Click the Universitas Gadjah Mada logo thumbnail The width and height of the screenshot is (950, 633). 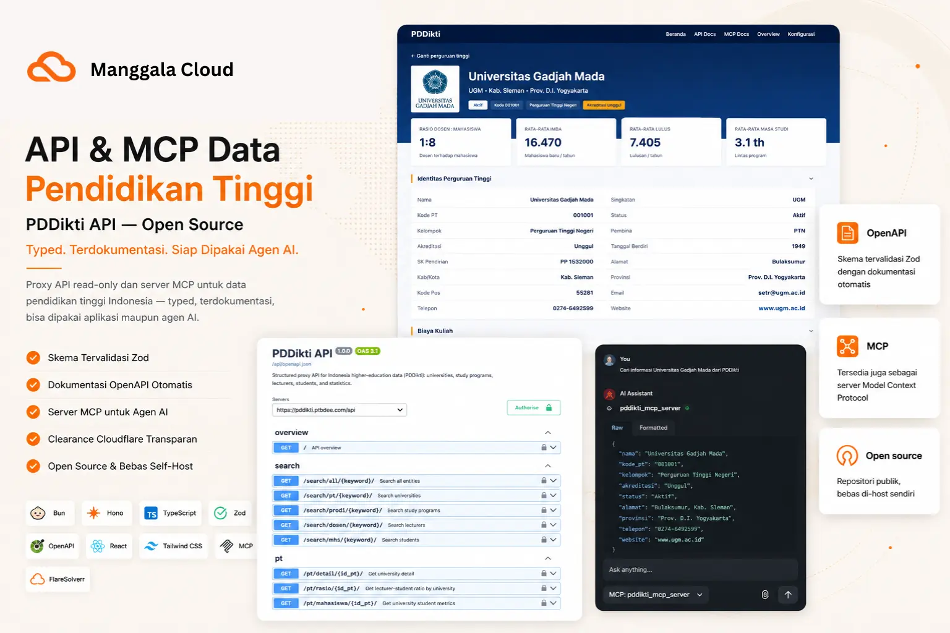click(435, 89)
